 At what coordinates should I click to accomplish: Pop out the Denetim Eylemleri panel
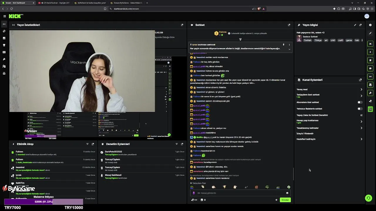(x=182, y=144)
